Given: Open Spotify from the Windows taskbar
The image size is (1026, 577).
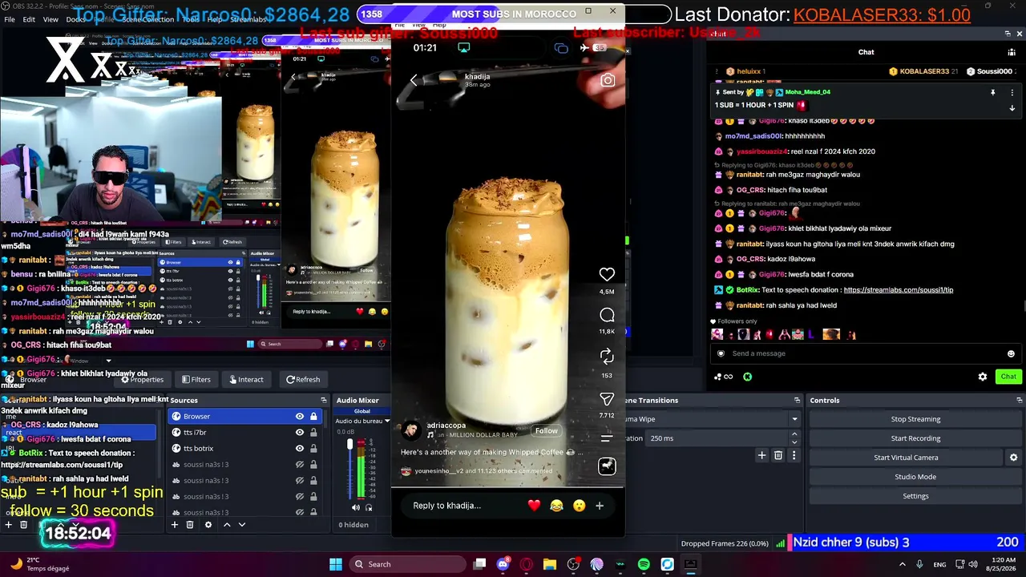Looking at the screenshot, I should (644, 564).
